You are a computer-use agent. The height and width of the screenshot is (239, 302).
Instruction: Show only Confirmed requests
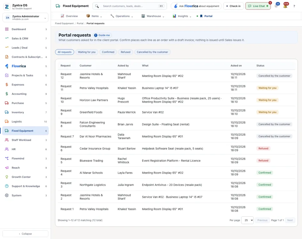pyautogui.click(x=108, y=52)
